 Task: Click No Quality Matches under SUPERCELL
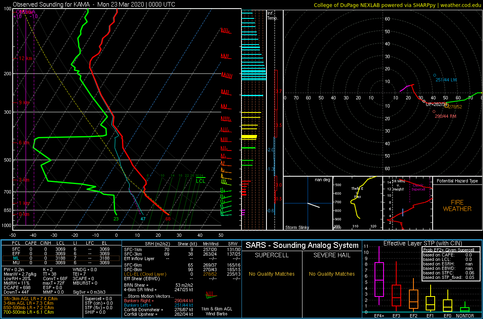tap(272, 274)
